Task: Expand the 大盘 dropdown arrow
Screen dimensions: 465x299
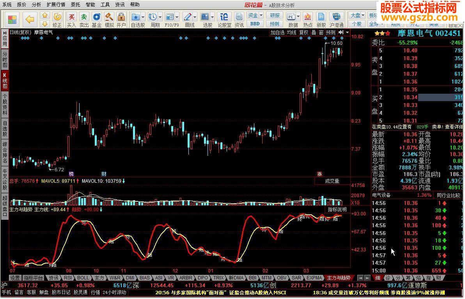Action: [x=363, y=15]
